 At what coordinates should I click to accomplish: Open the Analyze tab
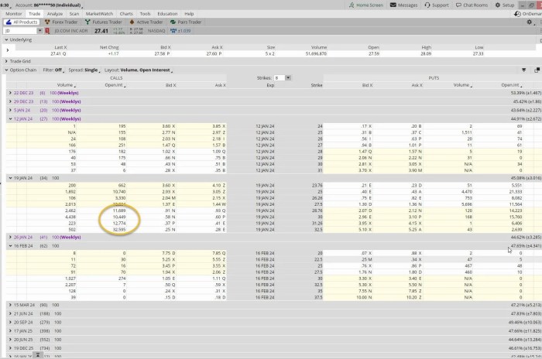(x=55, y=14)
